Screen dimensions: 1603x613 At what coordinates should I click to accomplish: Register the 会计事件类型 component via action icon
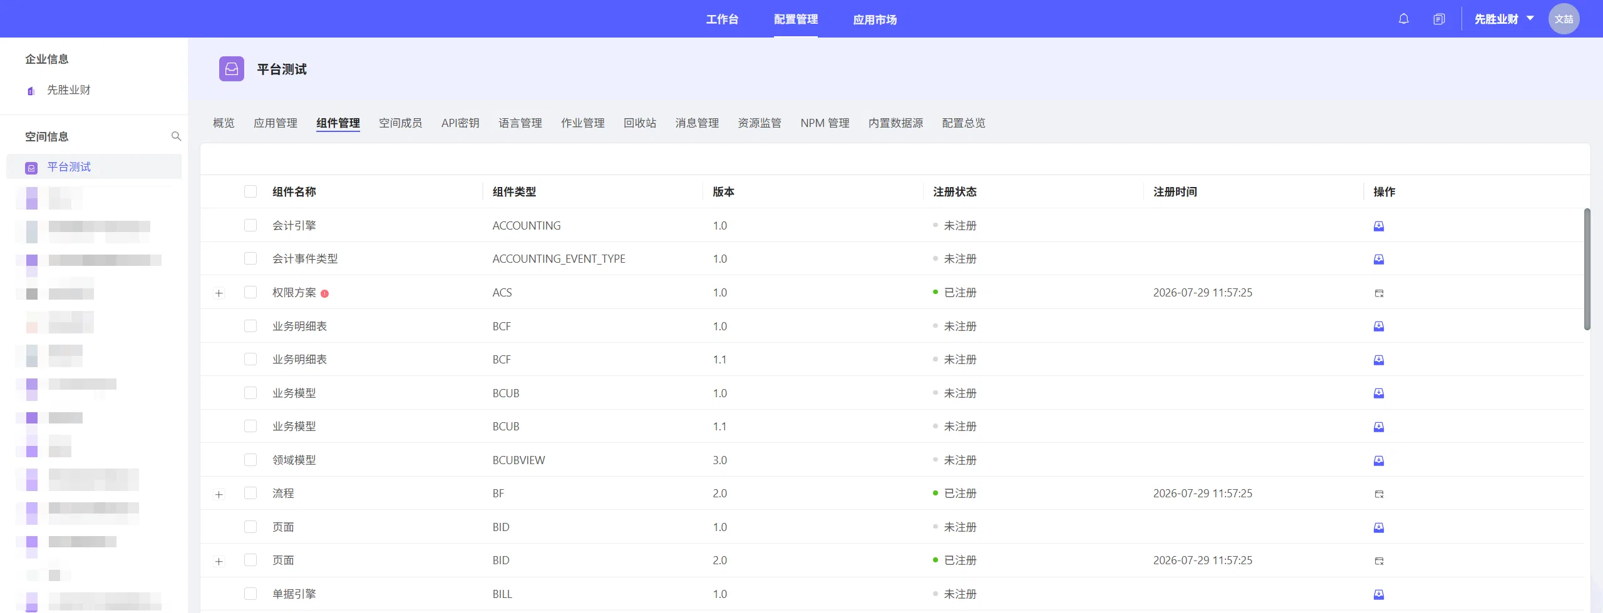click(x=1379, y=259)
